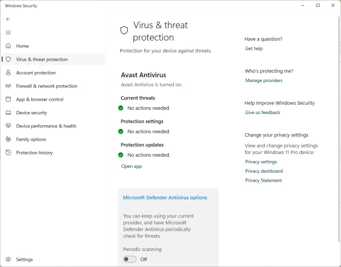This screenshot has width=341, height=267.
Task: Open Manage providers link
Action: pos(264,80)
